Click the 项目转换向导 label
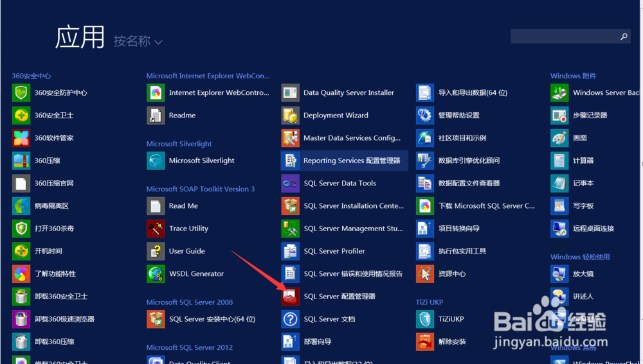Image resolution: width=643 pixels, height=364 pixels. click(459, 229)
